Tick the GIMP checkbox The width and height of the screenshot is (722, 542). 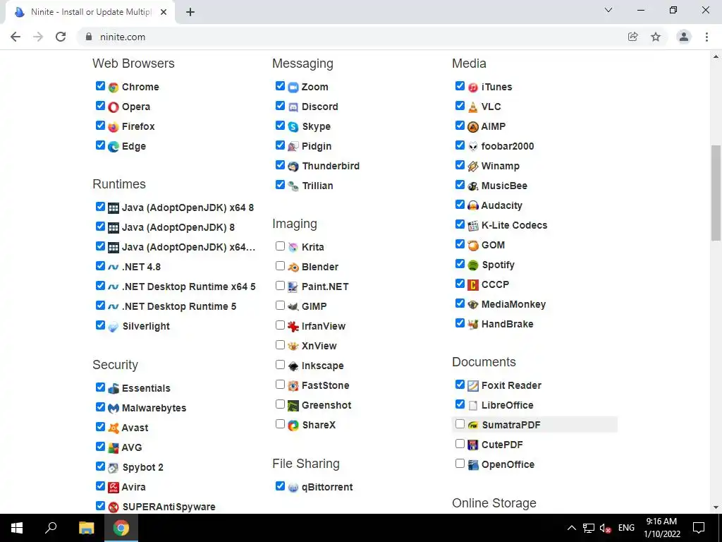point(280,306)
